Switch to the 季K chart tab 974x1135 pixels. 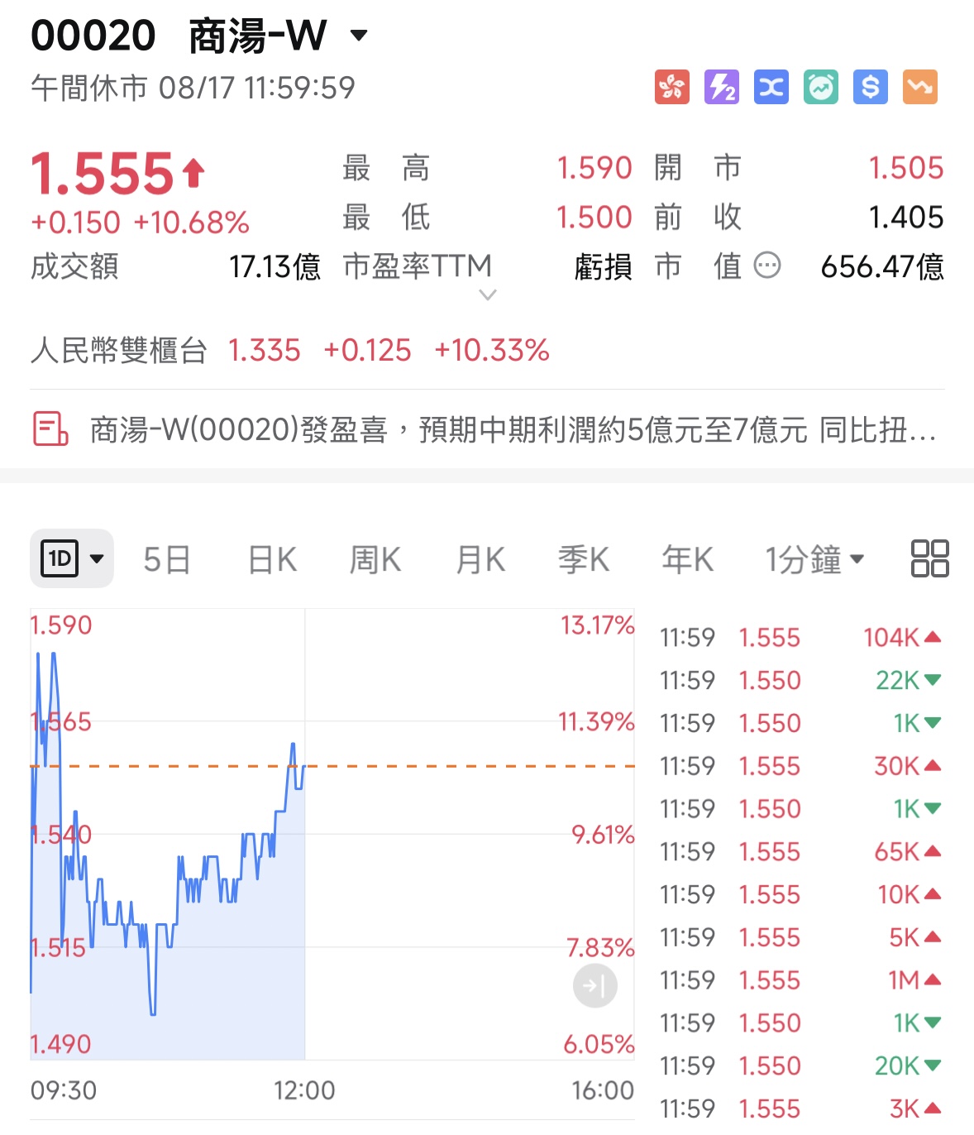point(584,560)
